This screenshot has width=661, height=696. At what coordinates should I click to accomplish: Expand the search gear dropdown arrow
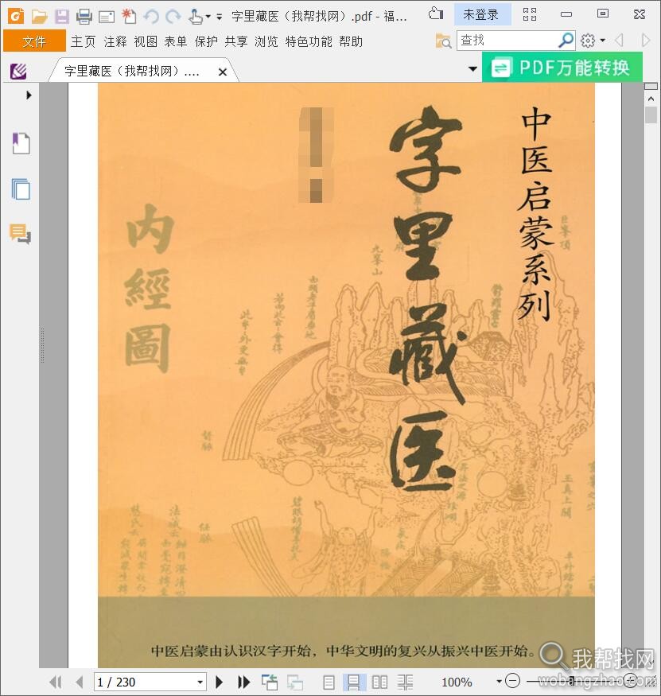(x=602, y=41)
